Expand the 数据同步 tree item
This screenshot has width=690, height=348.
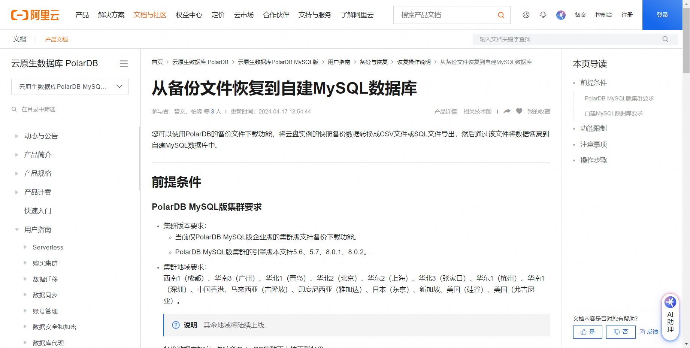click(25, 295)
